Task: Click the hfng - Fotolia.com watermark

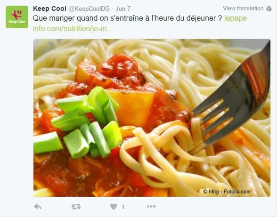Action: click(227, 192)
